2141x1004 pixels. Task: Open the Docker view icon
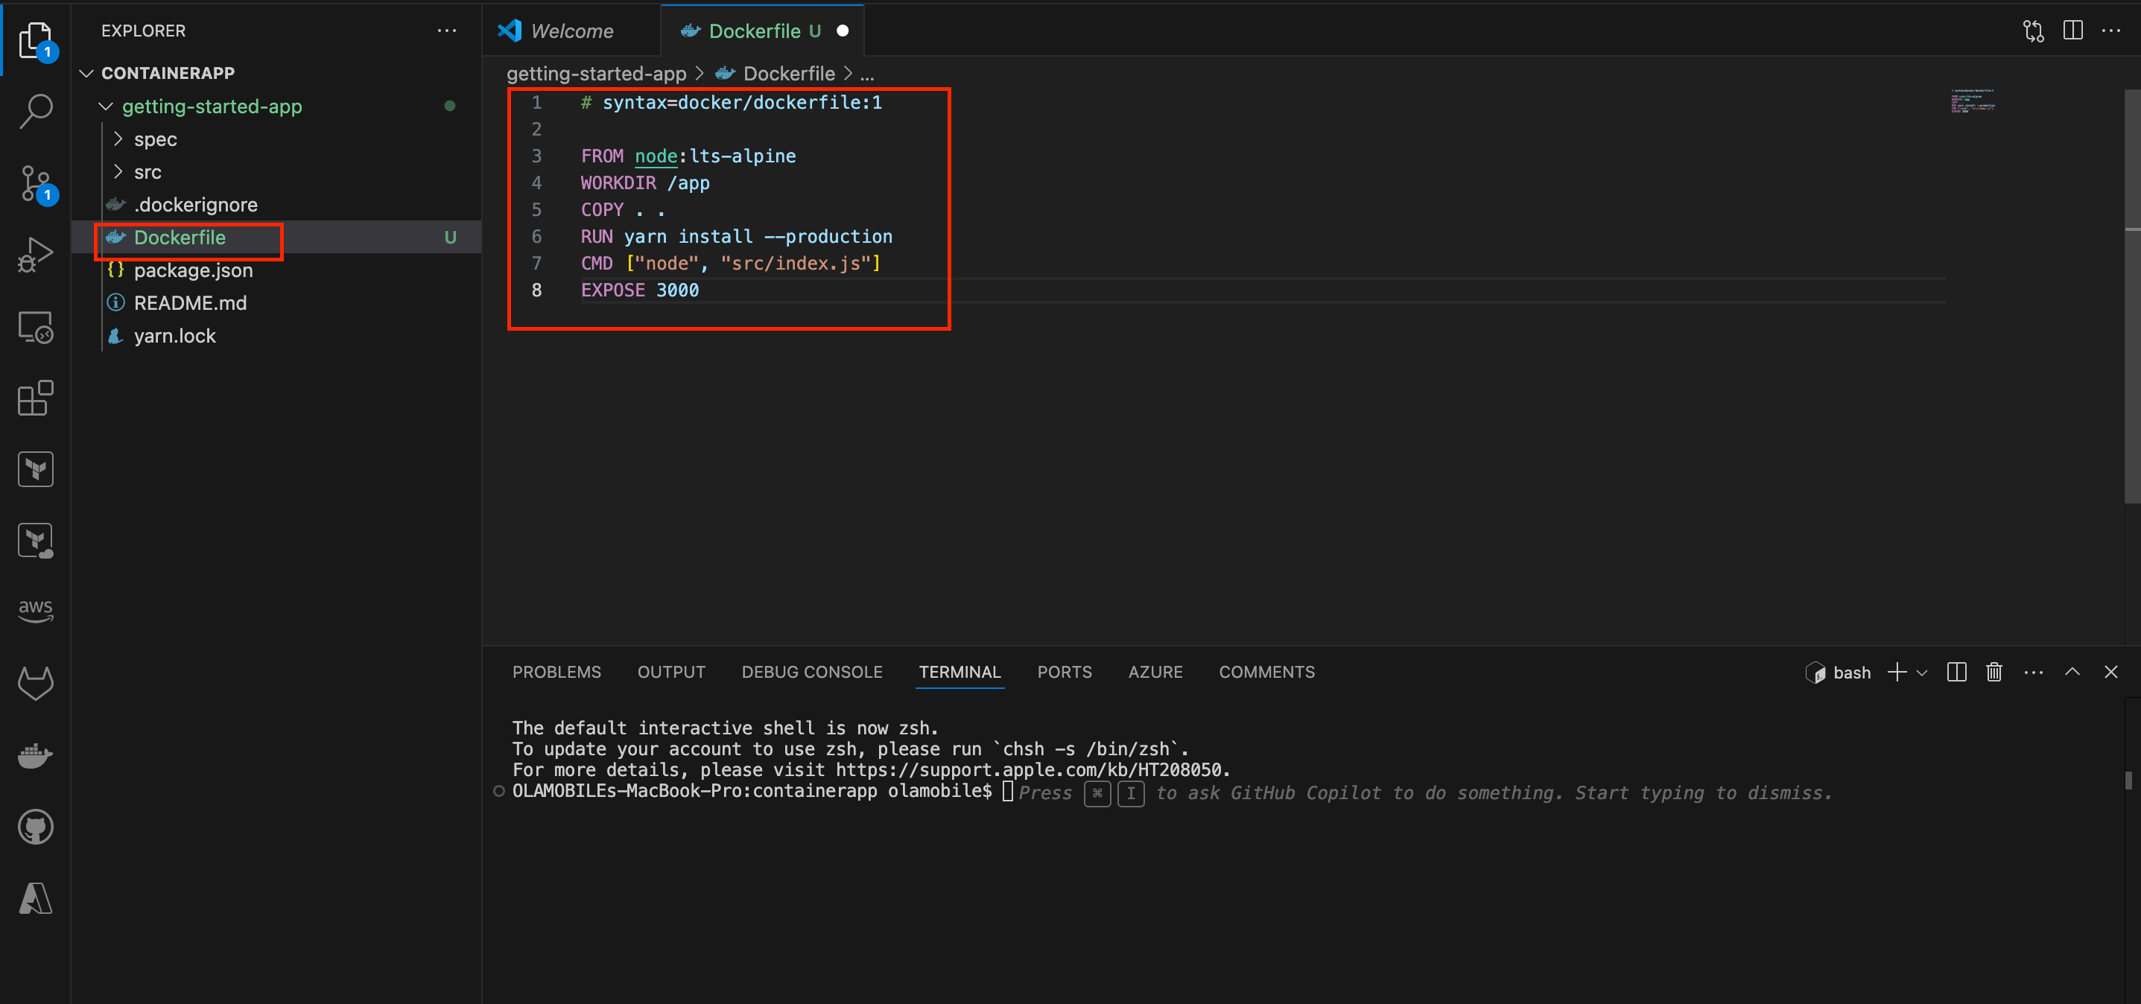point(36,755)
